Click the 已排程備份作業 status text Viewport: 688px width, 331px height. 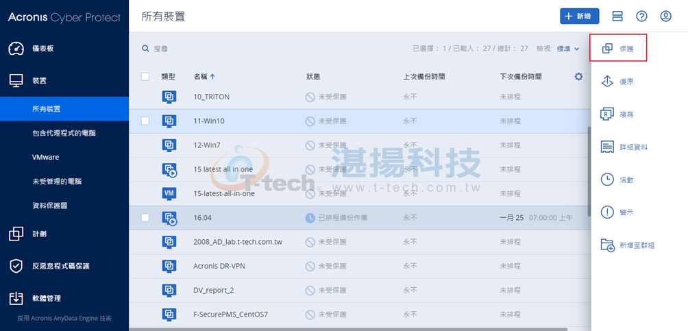pos(343,217)
